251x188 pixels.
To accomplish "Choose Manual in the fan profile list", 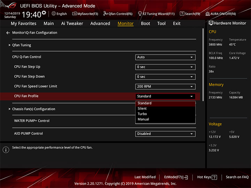I will coord(165,119).
